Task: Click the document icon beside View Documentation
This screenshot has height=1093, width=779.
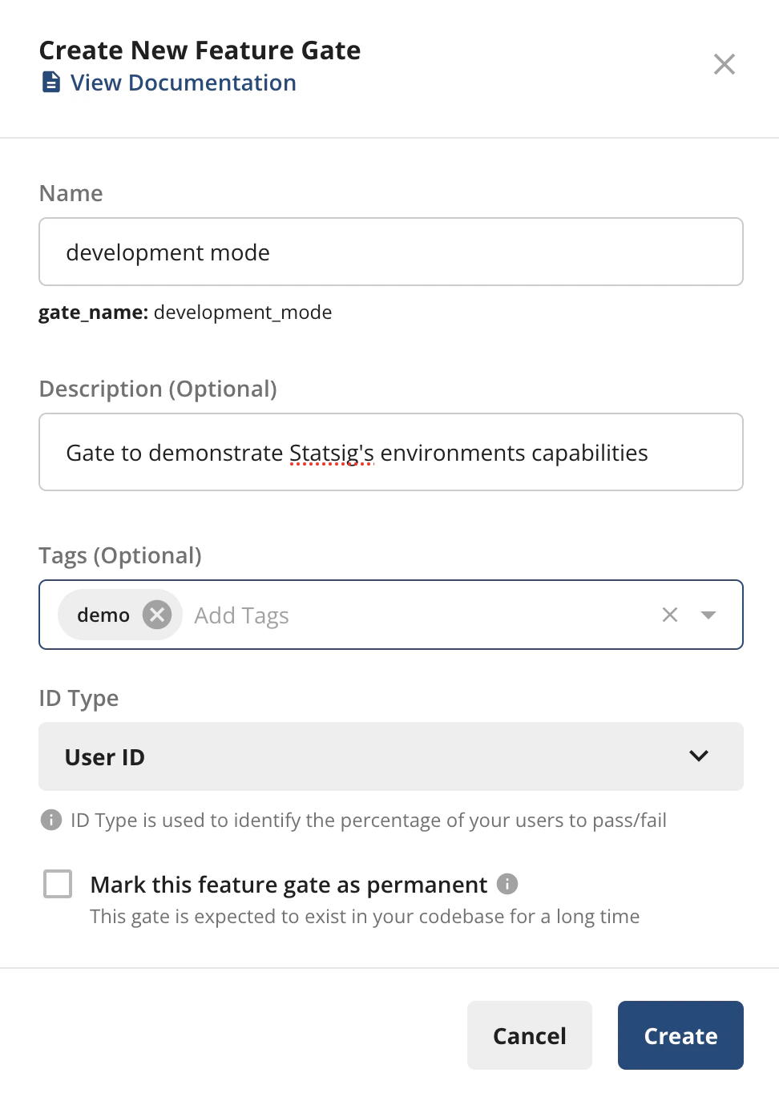Action: point(50,82)
